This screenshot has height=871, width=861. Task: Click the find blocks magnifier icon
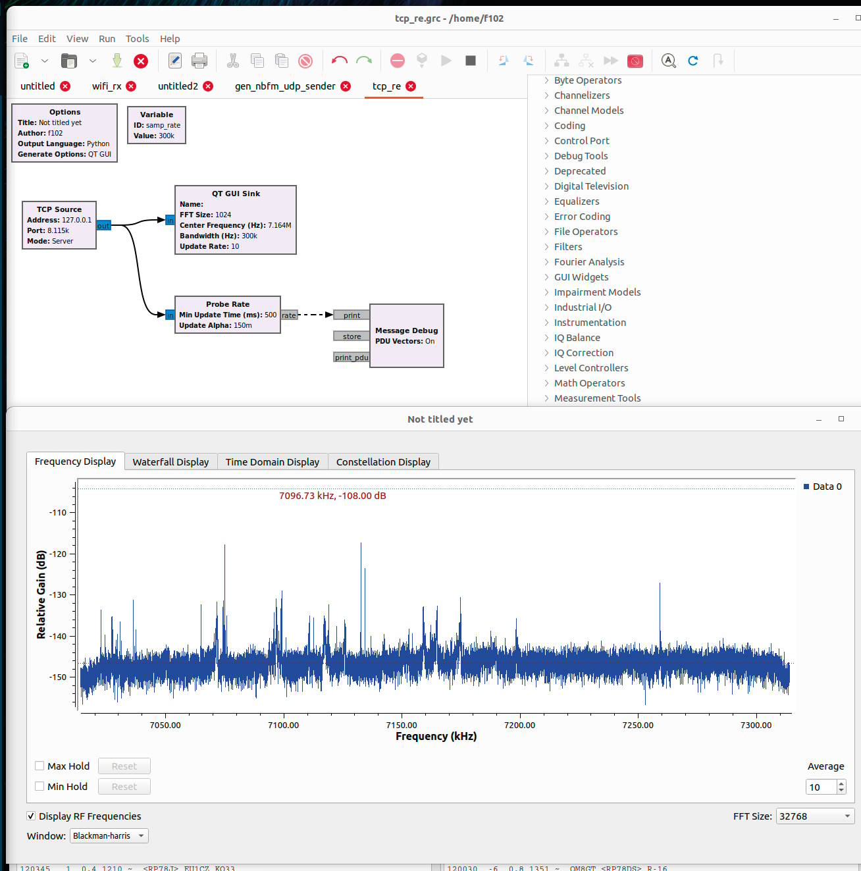[668, 61]
